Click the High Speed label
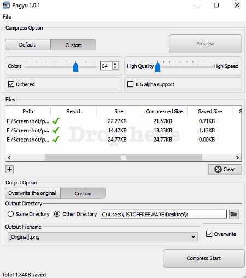 [x=226, y=66]
